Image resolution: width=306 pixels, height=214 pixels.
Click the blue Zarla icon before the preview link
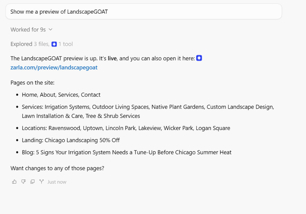(x=199, y=58)
